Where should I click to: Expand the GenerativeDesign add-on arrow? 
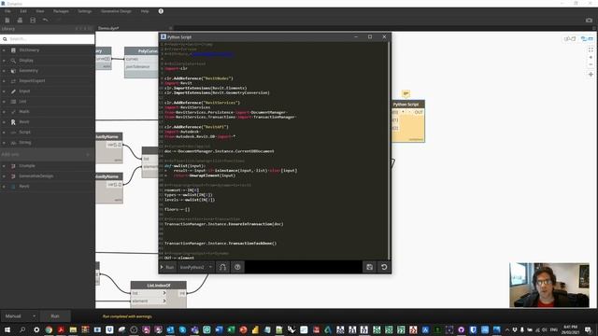click(x=4, y=176)
